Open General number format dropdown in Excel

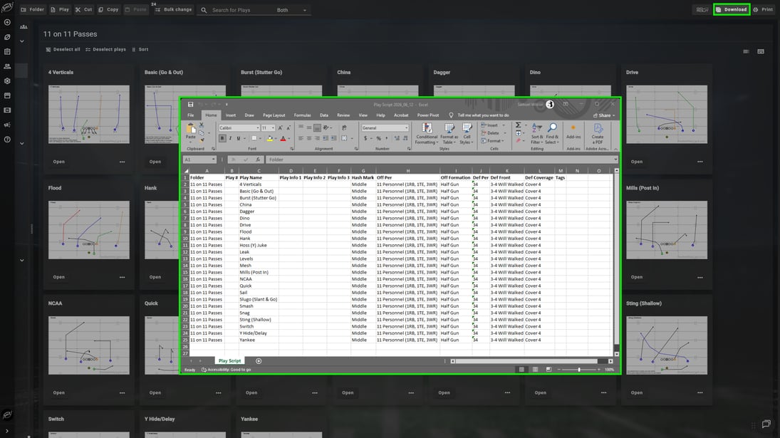407,127
